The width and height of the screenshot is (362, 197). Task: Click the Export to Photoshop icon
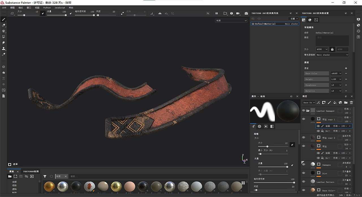[x=4, y=90]
